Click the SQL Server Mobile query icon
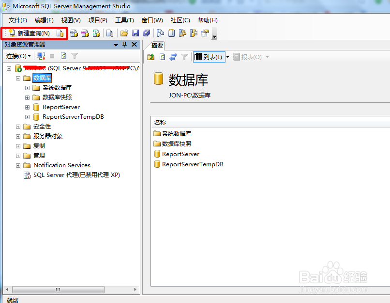The height and width of the screenshot is (303, 390). point(110,33)
